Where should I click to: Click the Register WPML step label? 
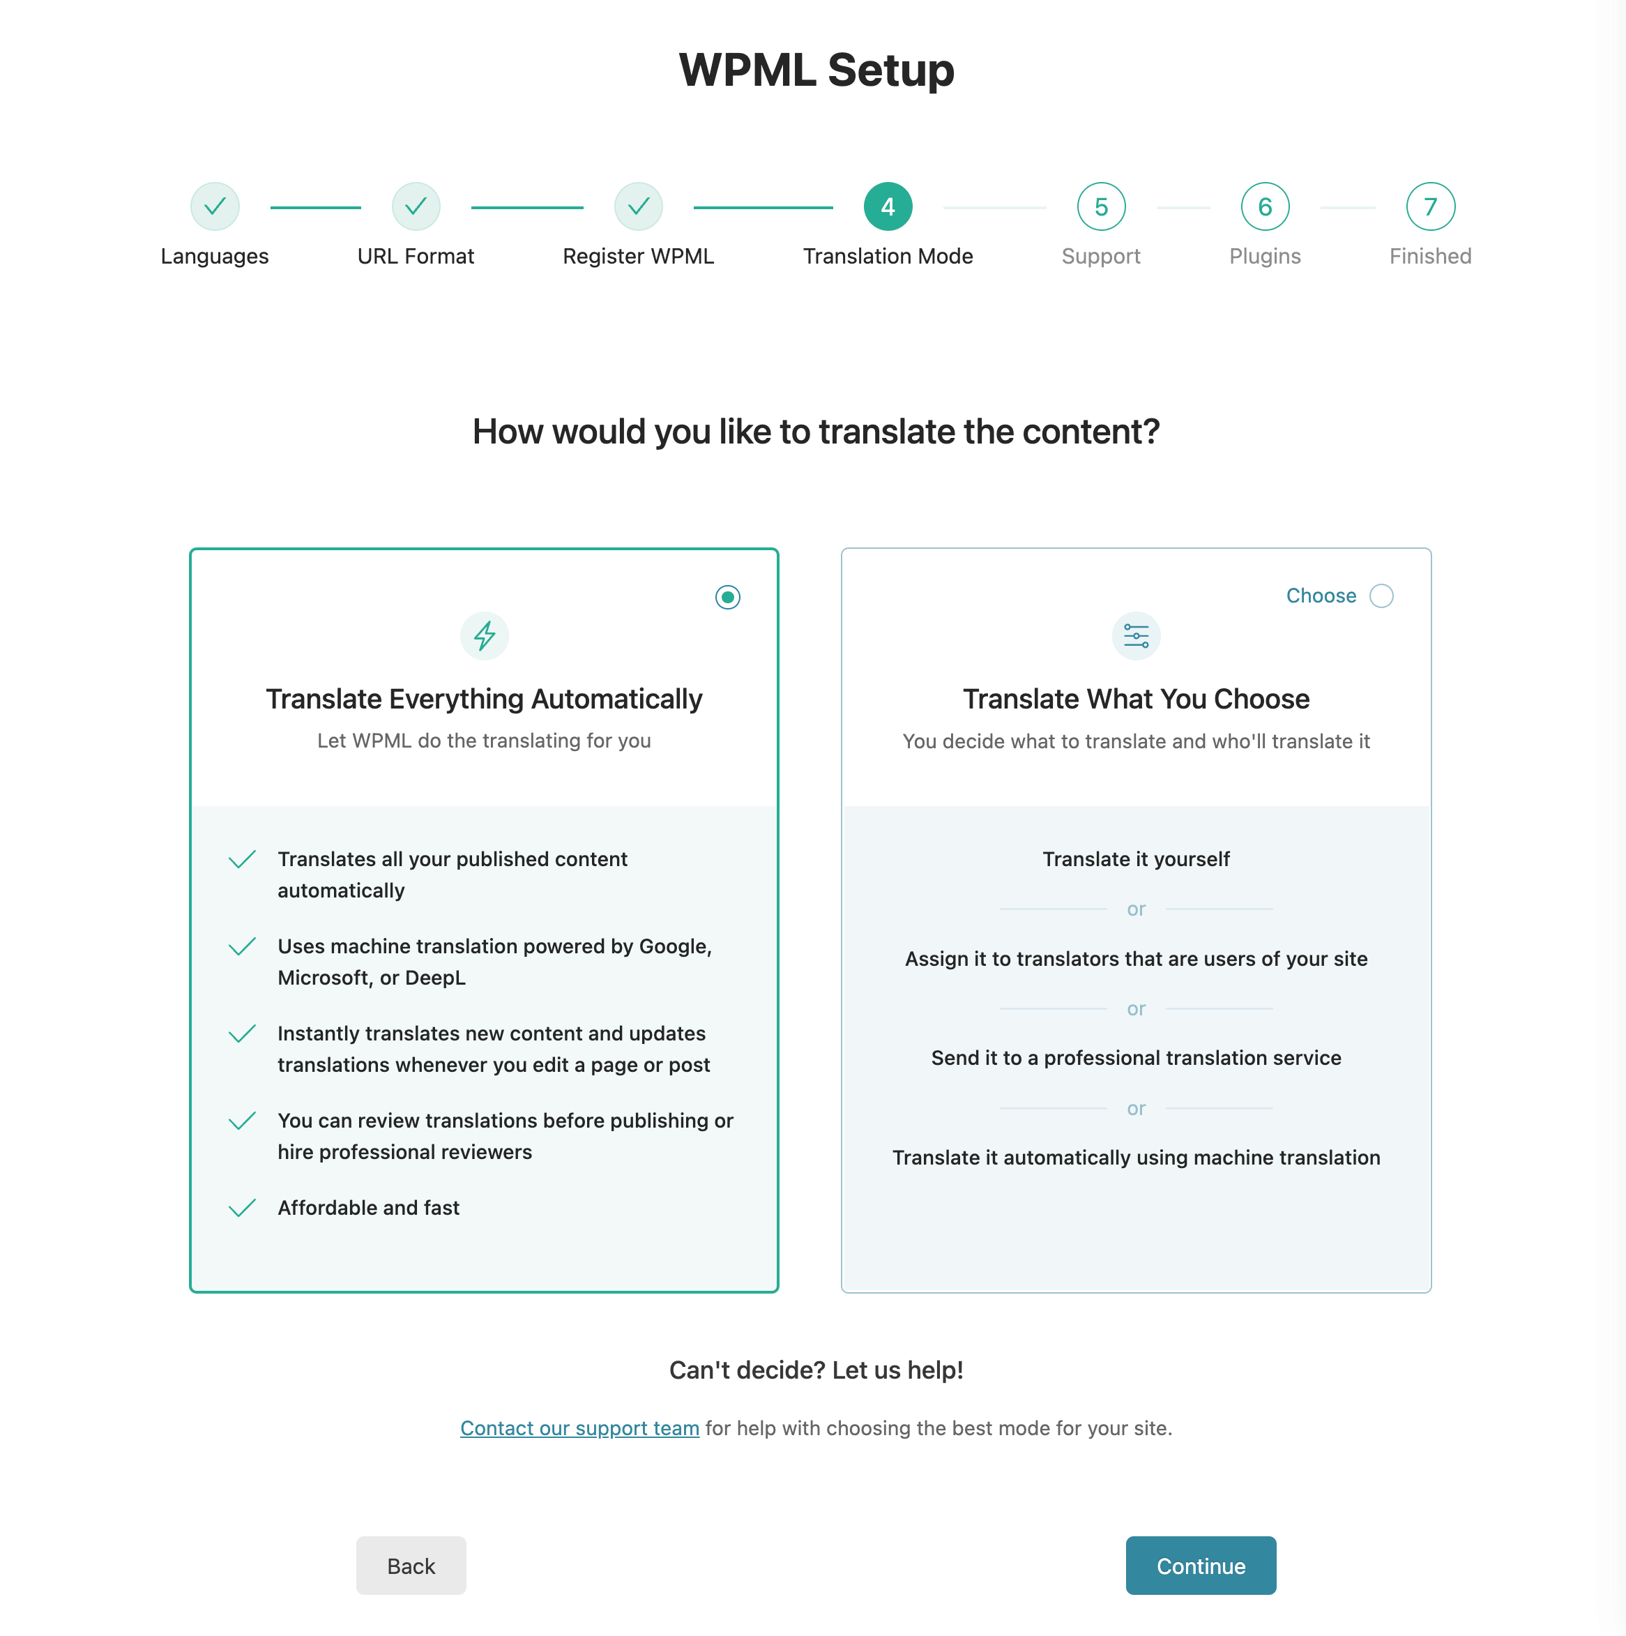click(637, 256)
